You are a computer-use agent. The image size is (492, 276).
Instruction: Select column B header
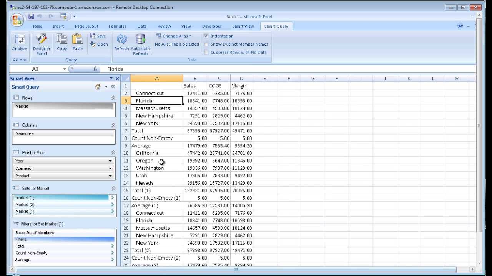pyautogui.click(x=195, y=78)
